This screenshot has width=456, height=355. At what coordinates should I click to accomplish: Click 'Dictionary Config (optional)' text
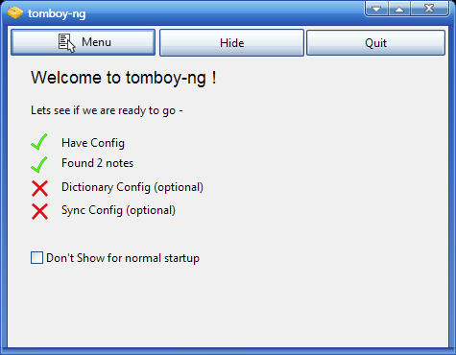pyautogui.click(x=132, y=187)
